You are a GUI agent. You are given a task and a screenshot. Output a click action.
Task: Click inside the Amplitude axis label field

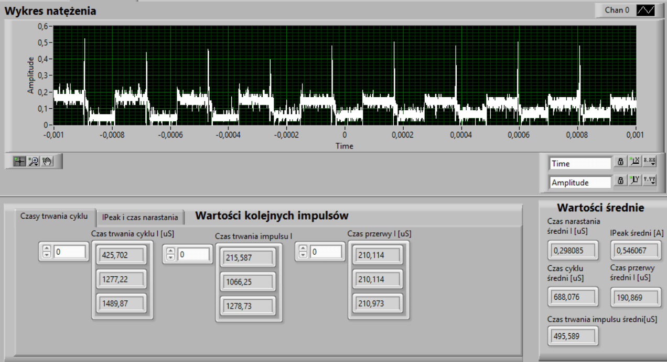(579, 182)
